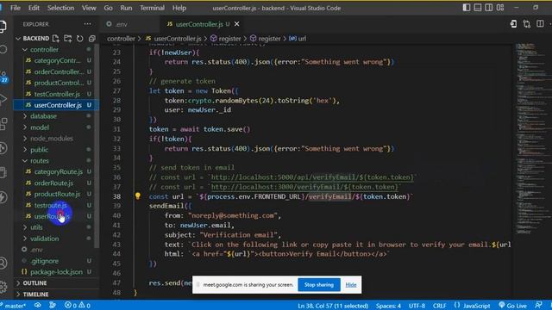Change file encoding UTF-8
The width and height of the screenshot is (552, 310).
point(417,306)
